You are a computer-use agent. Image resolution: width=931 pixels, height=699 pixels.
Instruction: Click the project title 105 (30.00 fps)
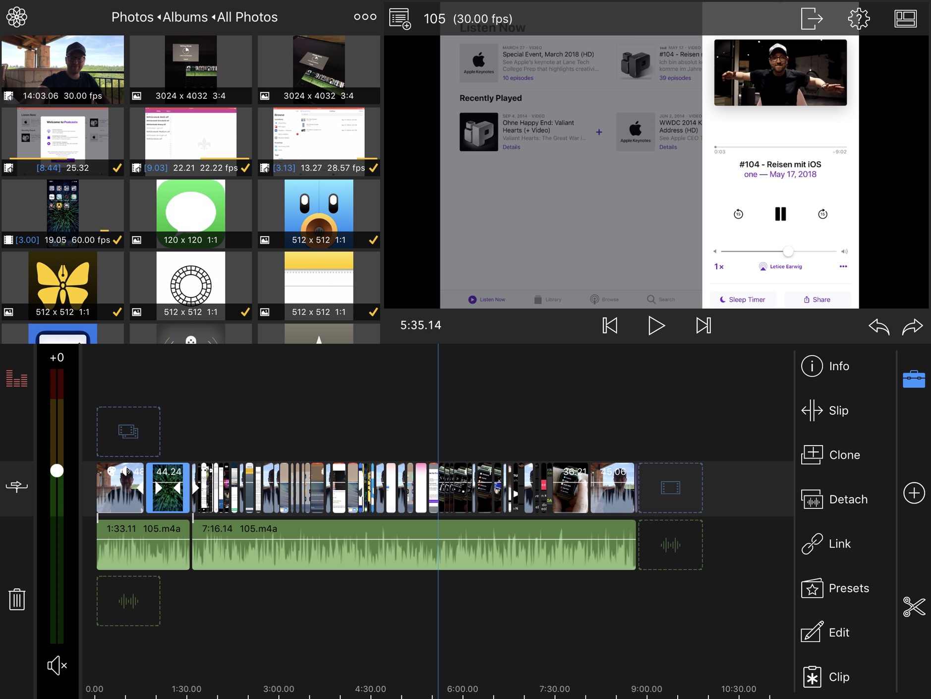pyautogui.click(x=467, y=19)
